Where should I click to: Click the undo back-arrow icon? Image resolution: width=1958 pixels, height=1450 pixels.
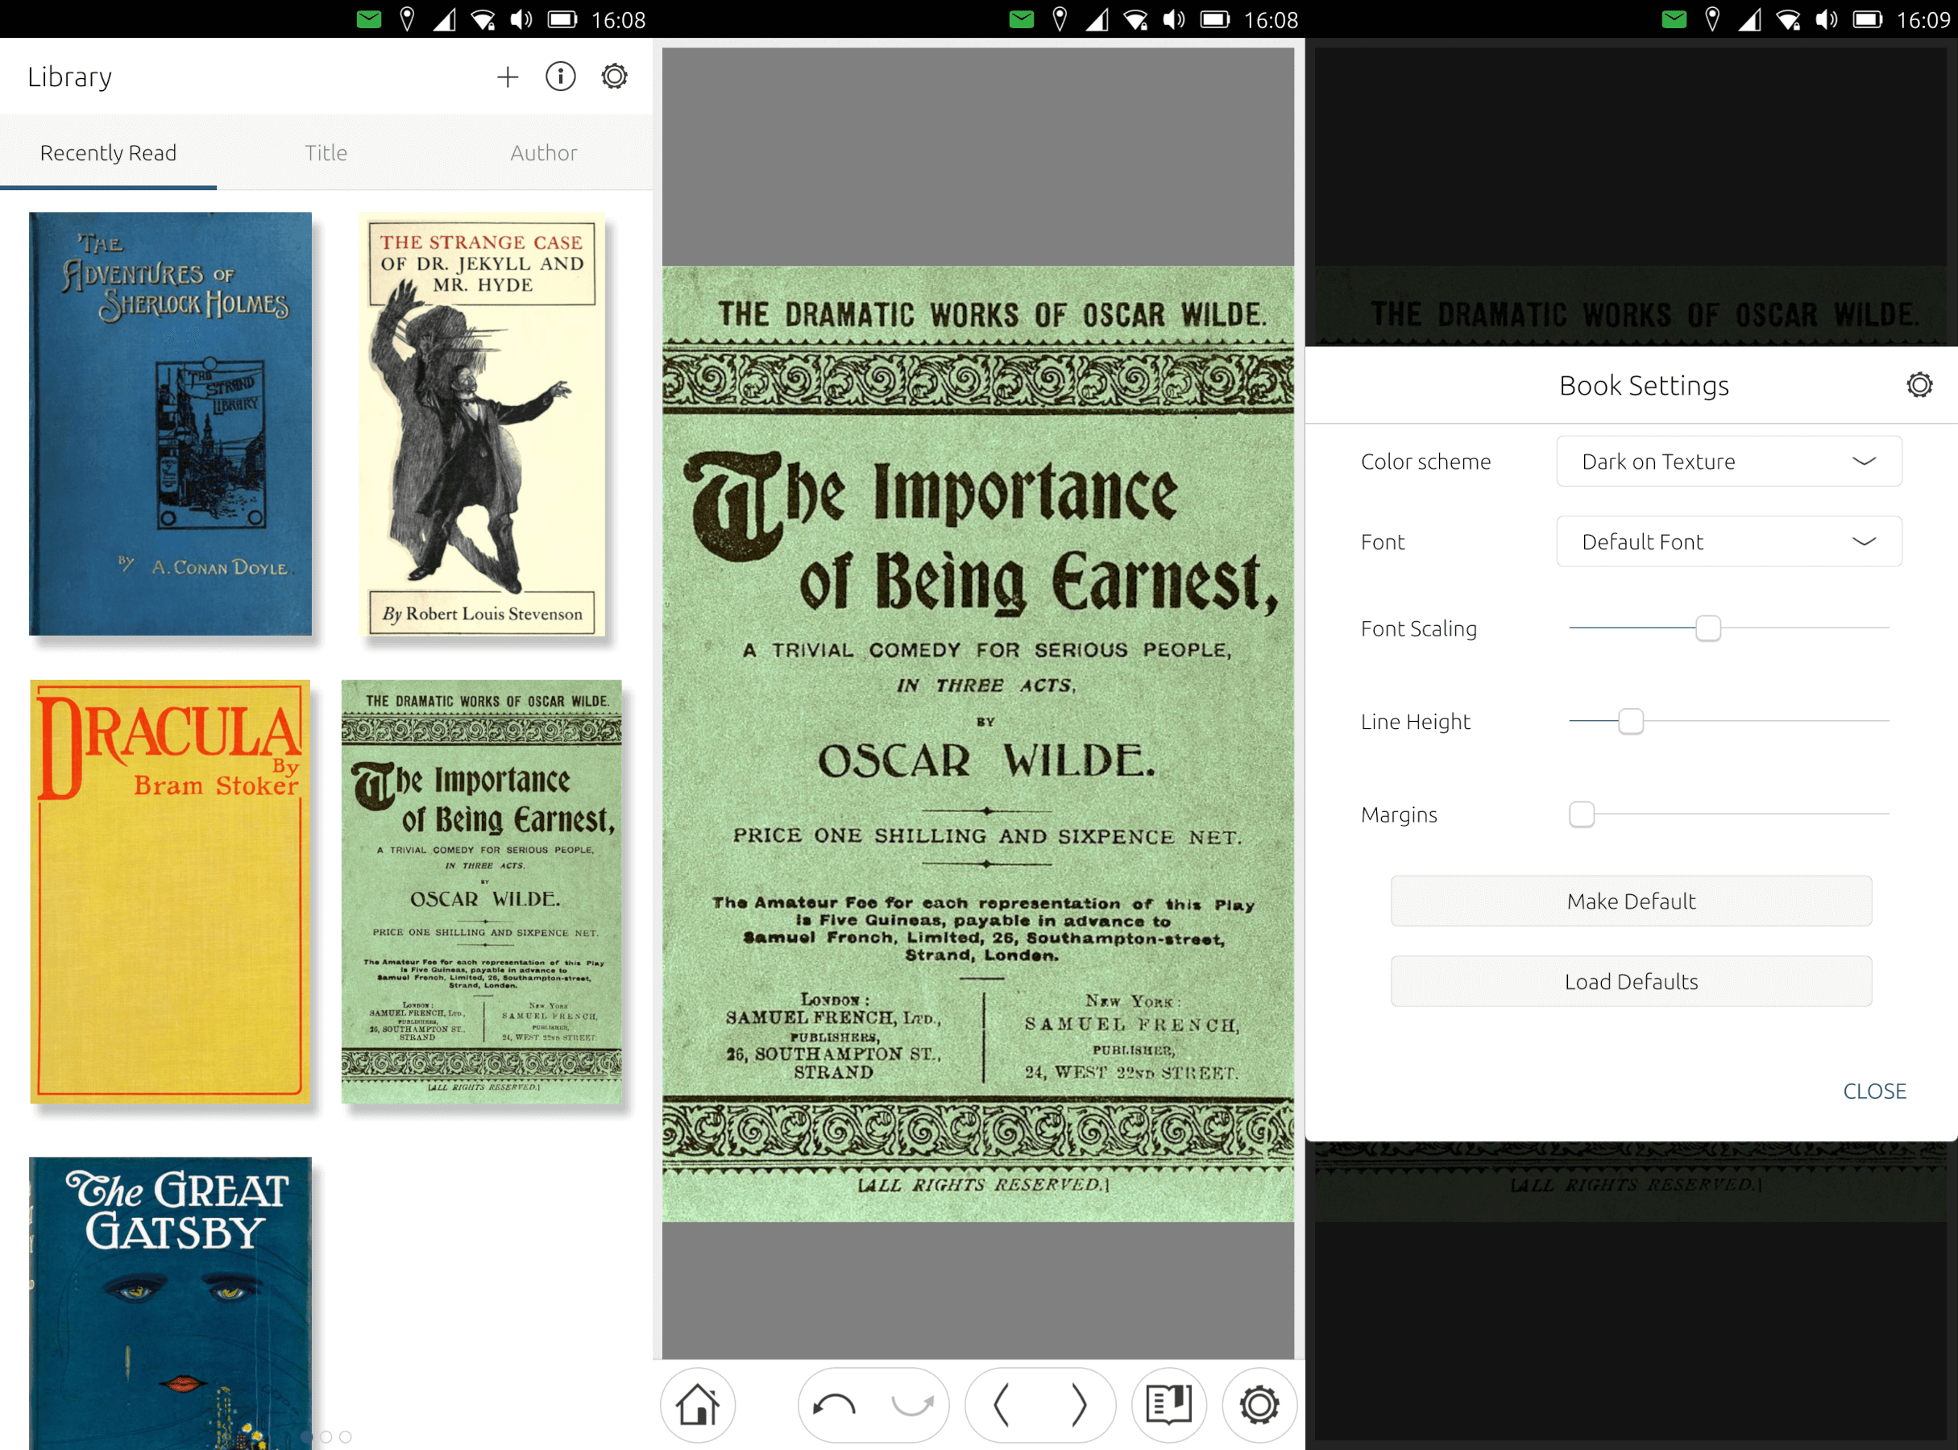coord(834,1404)
